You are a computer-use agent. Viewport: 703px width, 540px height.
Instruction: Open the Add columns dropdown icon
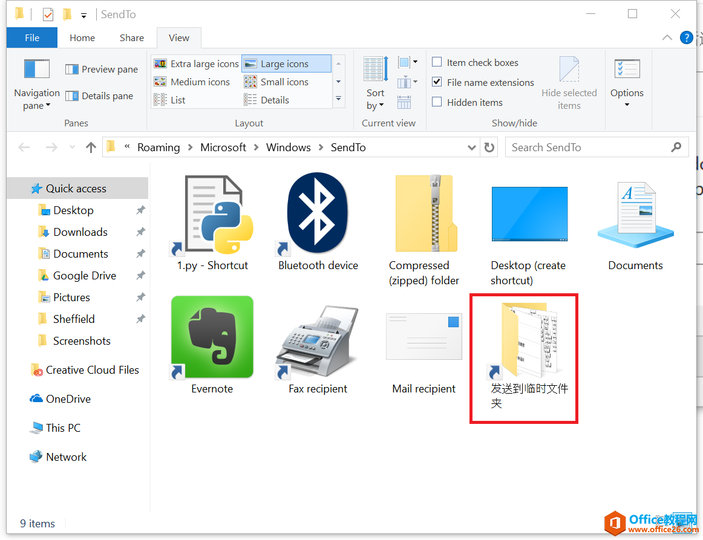point(408,82)
